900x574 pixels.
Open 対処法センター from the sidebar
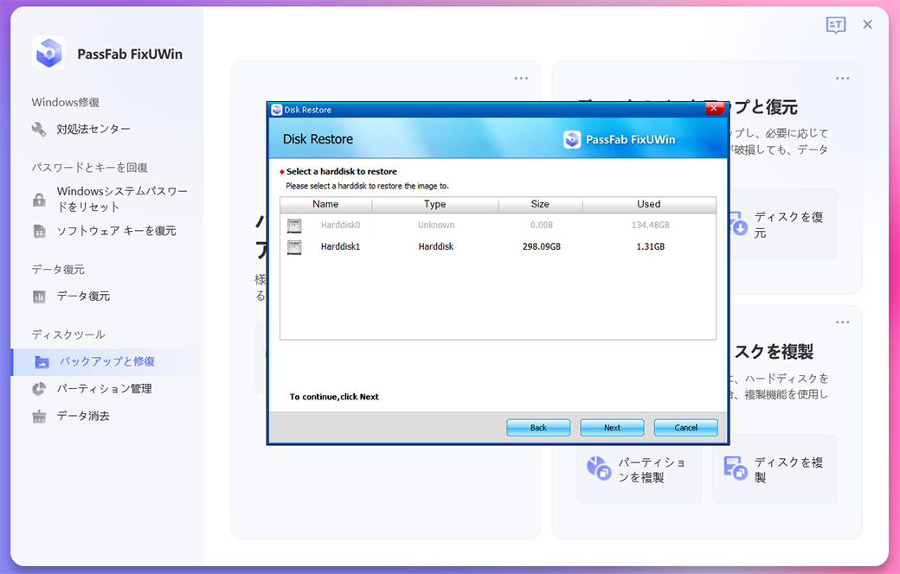pyautogui.click(x=93, y=129)
